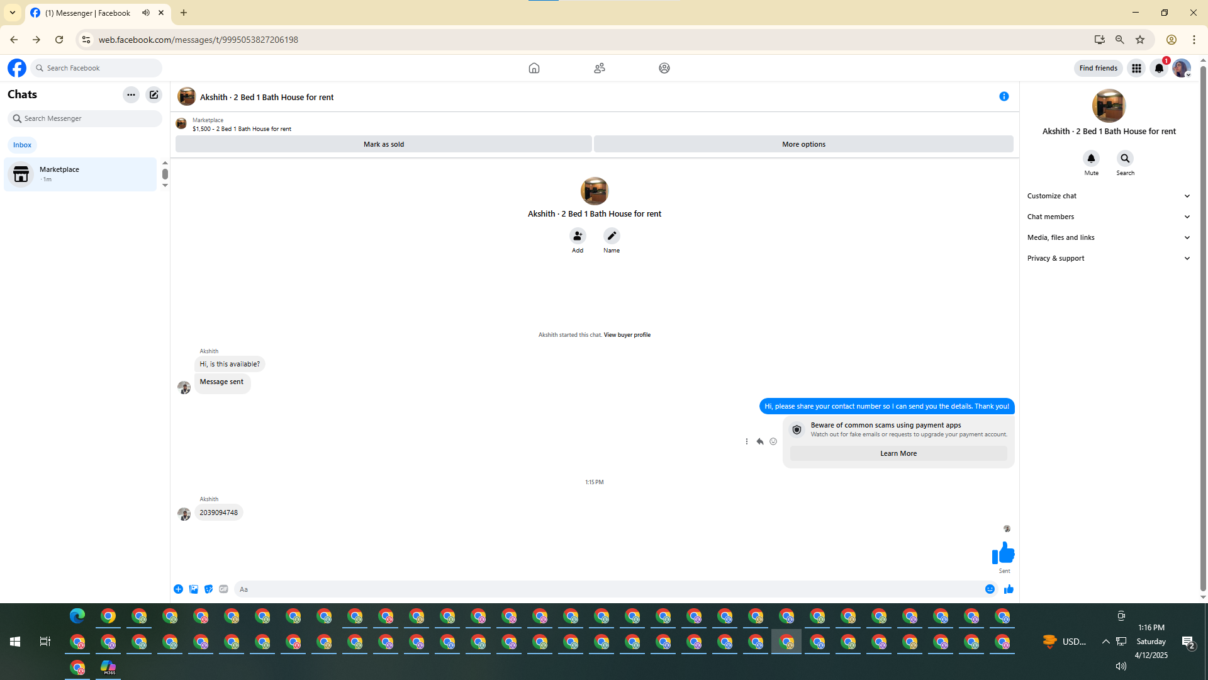React to the message with smiley icon
Image resolution: width=1208 pixels, height=680 pixels.
(773, 441)
